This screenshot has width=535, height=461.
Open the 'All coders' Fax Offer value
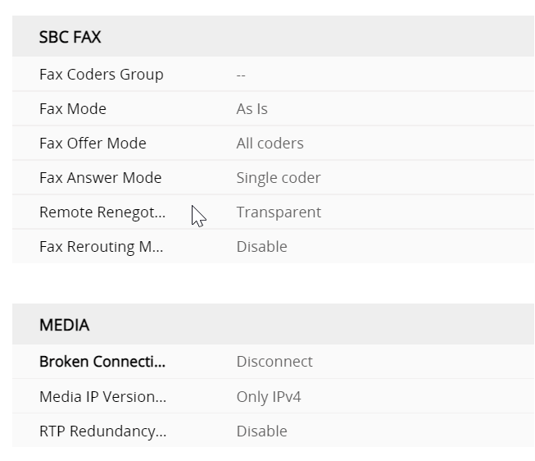pos(270,144)
